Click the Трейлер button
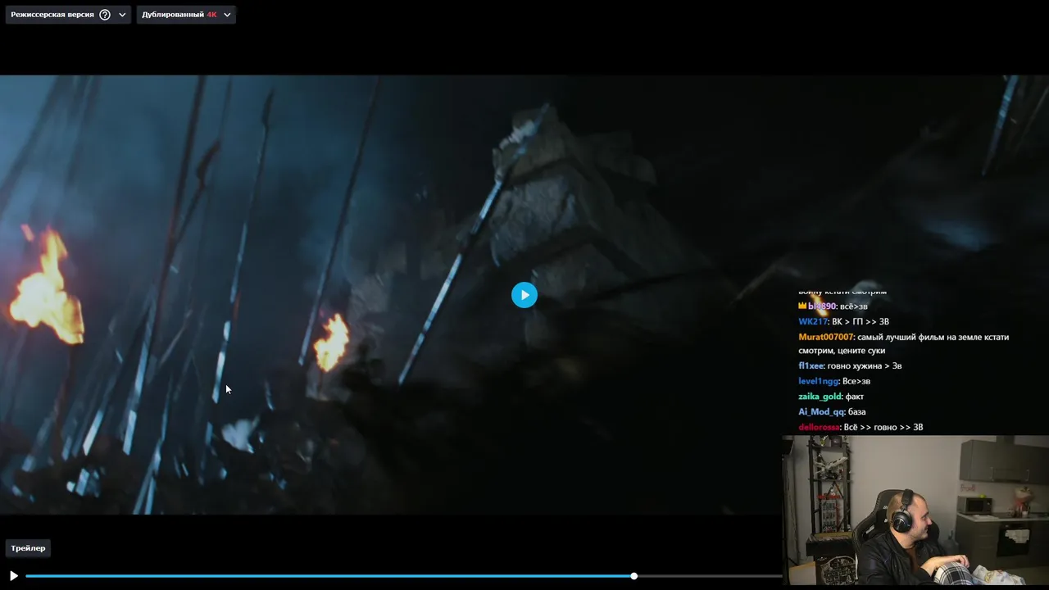The image size is (1049, 590). click(x=28, y=548)
